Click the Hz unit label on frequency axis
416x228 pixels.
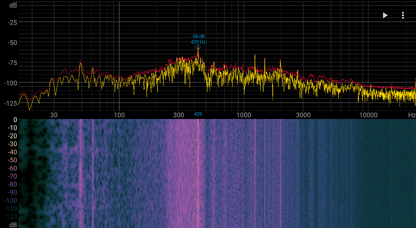coord(412,115)
